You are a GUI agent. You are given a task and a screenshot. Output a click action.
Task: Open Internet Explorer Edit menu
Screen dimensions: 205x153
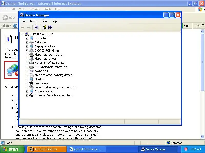tap(13, 9)
